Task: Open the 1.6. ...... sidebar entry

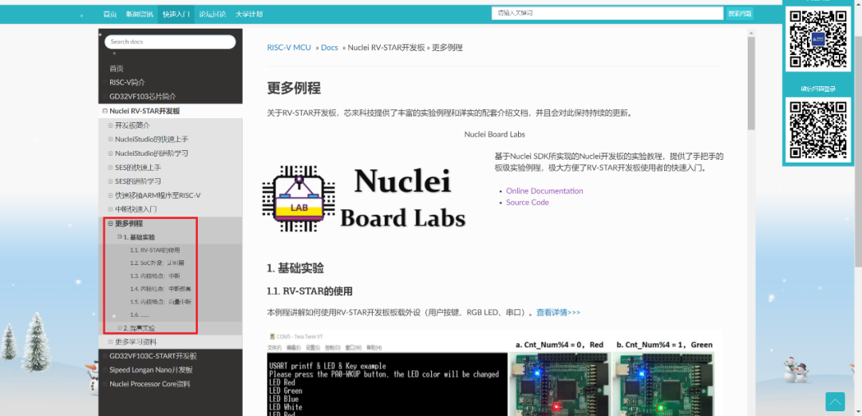Action: point(140,315)
